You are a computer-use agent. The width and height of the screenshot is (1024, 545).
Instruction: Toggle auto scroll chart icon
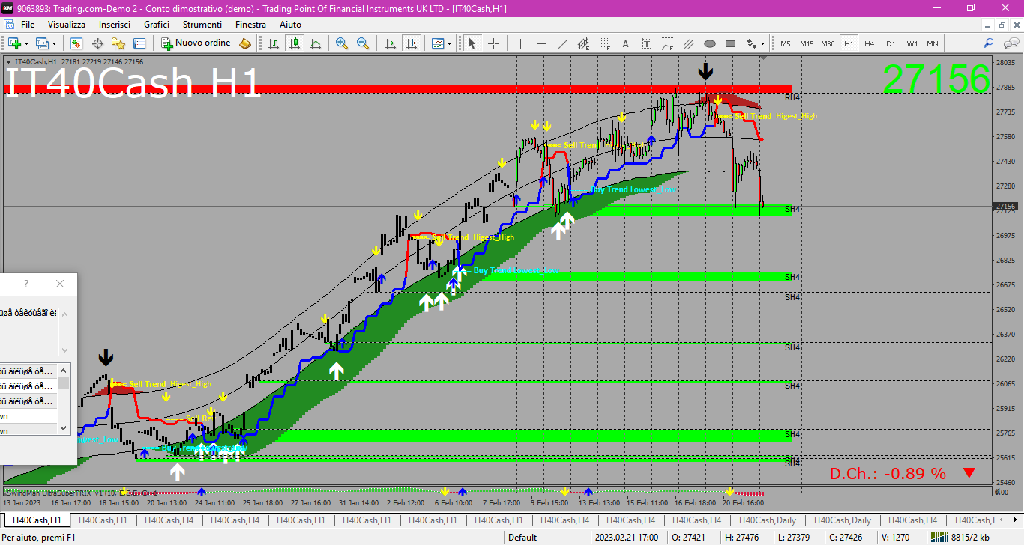[x=390, y=43]
